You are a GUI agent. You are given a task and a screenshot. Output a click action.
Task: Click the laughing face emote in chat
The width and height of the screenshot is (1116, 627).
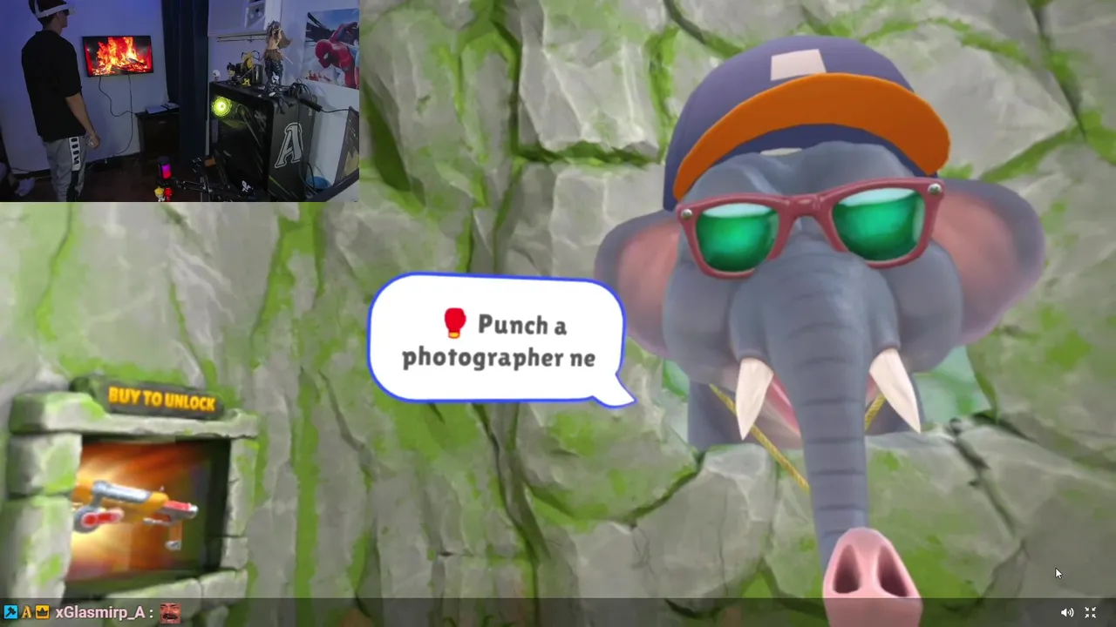[170, 612]
